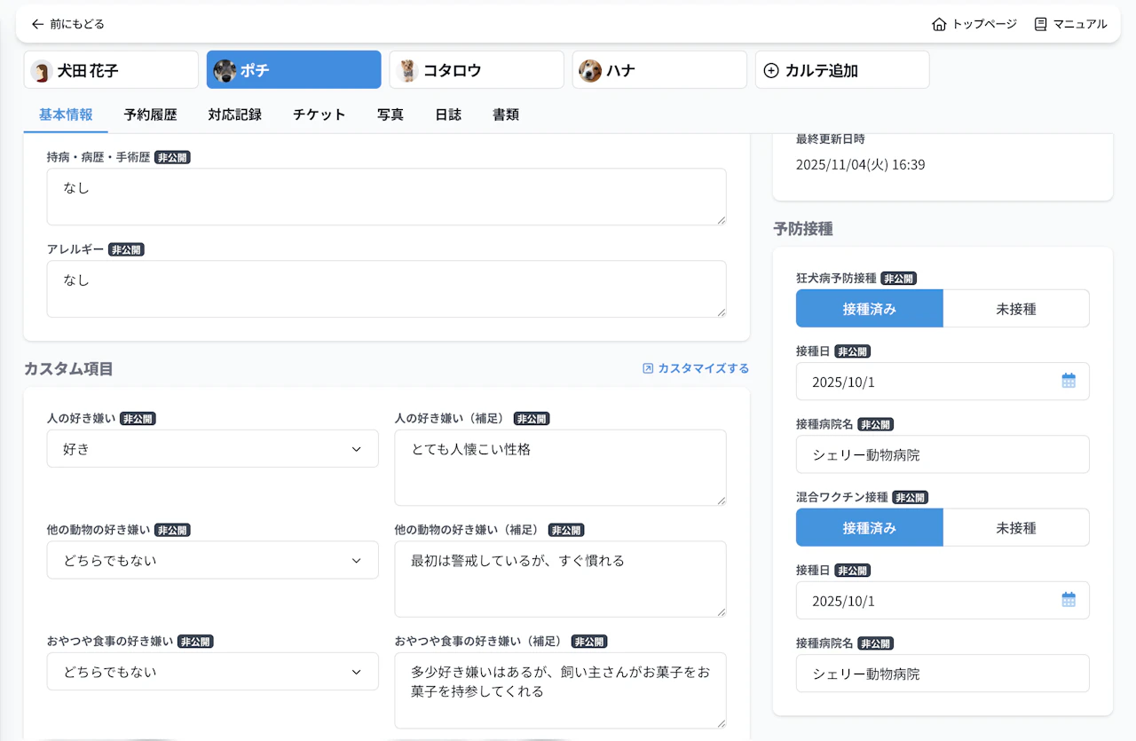Click inside the アレルギー text field
1136x741 pixels.
pos(386,288)
